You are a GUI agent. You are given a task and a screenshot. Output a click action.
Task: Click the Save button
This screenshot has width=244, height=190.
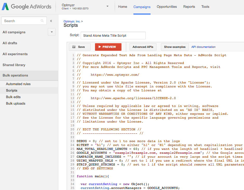coord(80,47)
